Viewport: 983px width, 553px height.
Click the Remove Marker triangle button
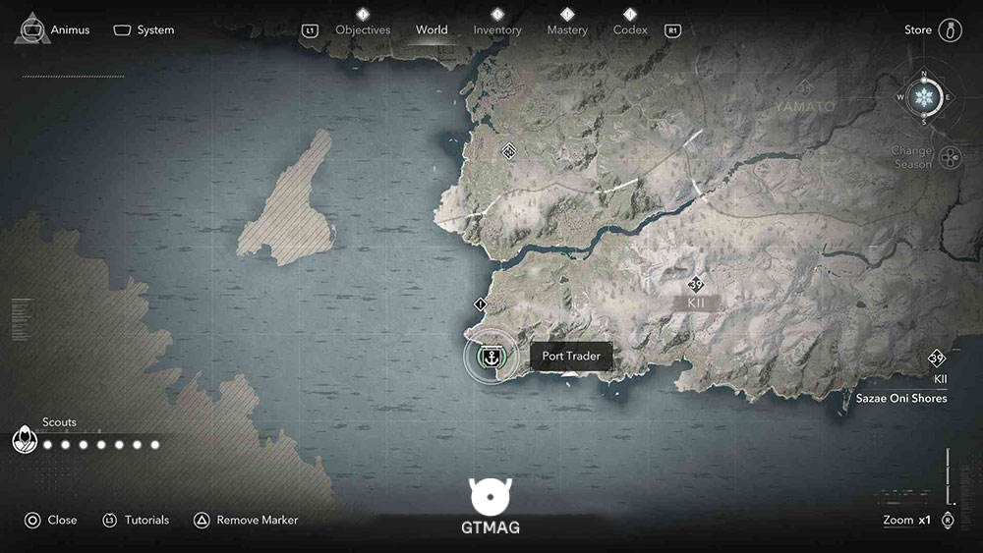pos(202,521)
